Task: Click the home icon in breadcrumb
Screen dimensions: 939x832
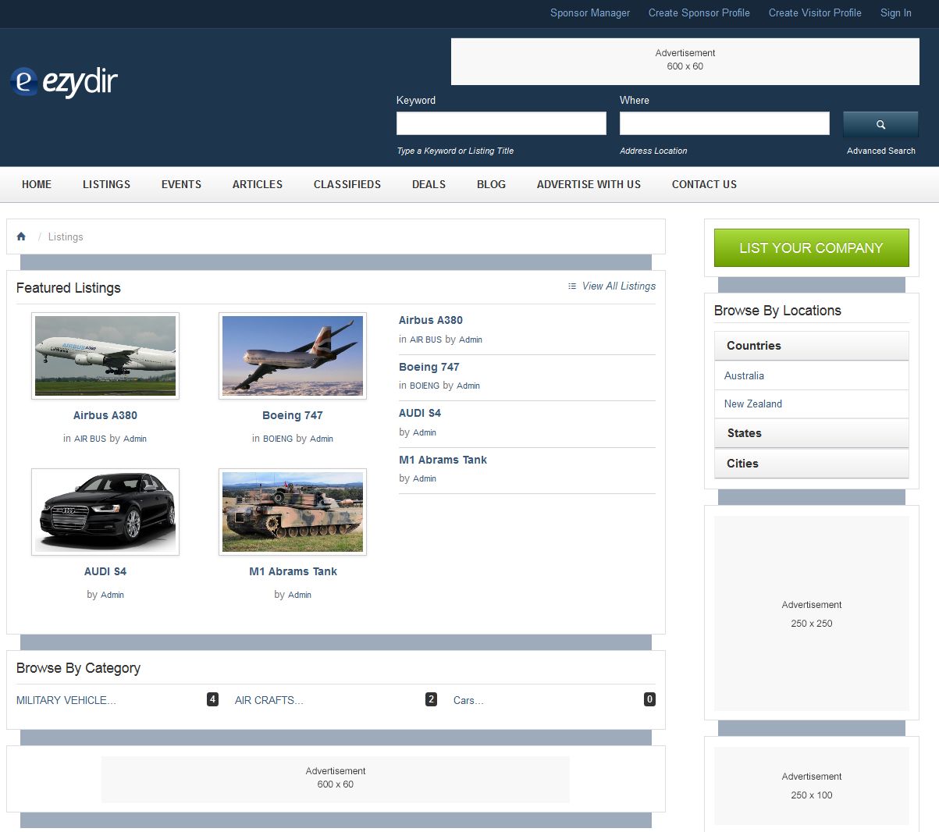Action: coord(21,236)
